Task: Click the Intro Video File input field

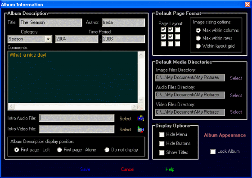Action: (x=76, y=129)
